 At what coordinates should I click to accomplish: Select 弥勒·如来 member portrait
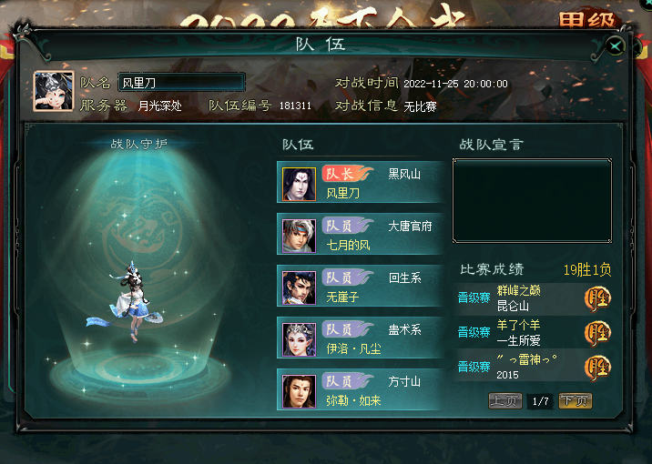[299, 391]
